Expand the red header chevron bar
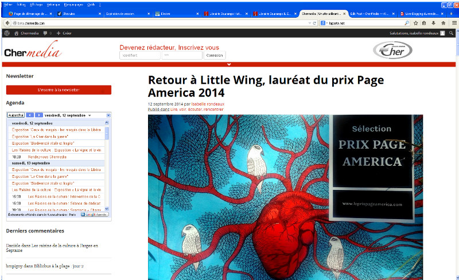The height and width of the screenshot is (280, 459). pyautogui.click(x=229, y=64)
